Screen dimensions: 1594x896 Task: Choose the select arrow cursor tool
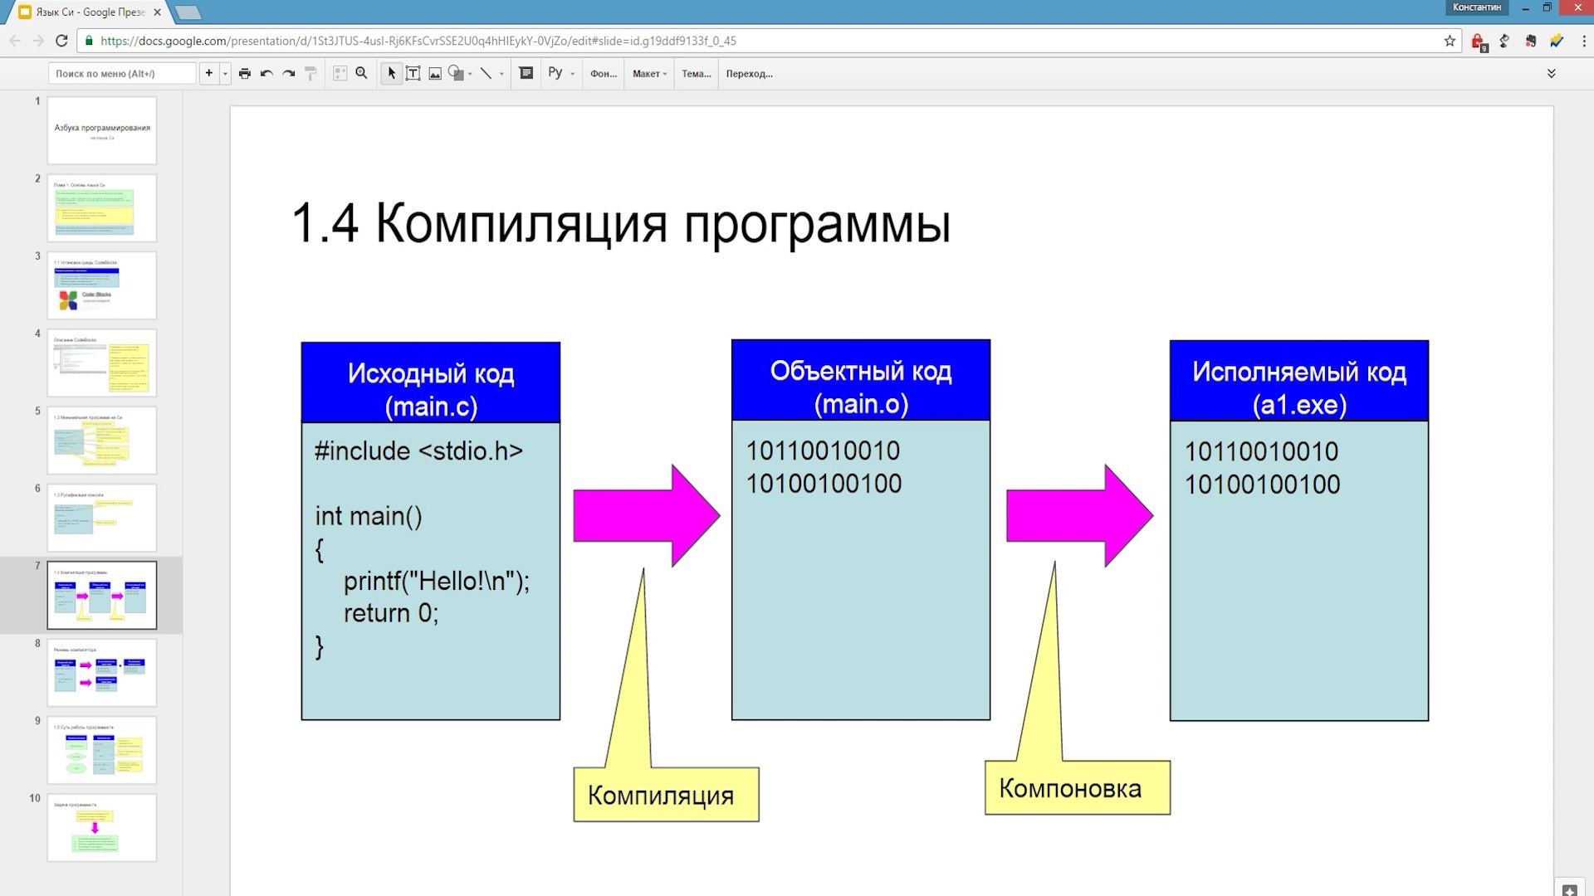(x=391, y=73)
